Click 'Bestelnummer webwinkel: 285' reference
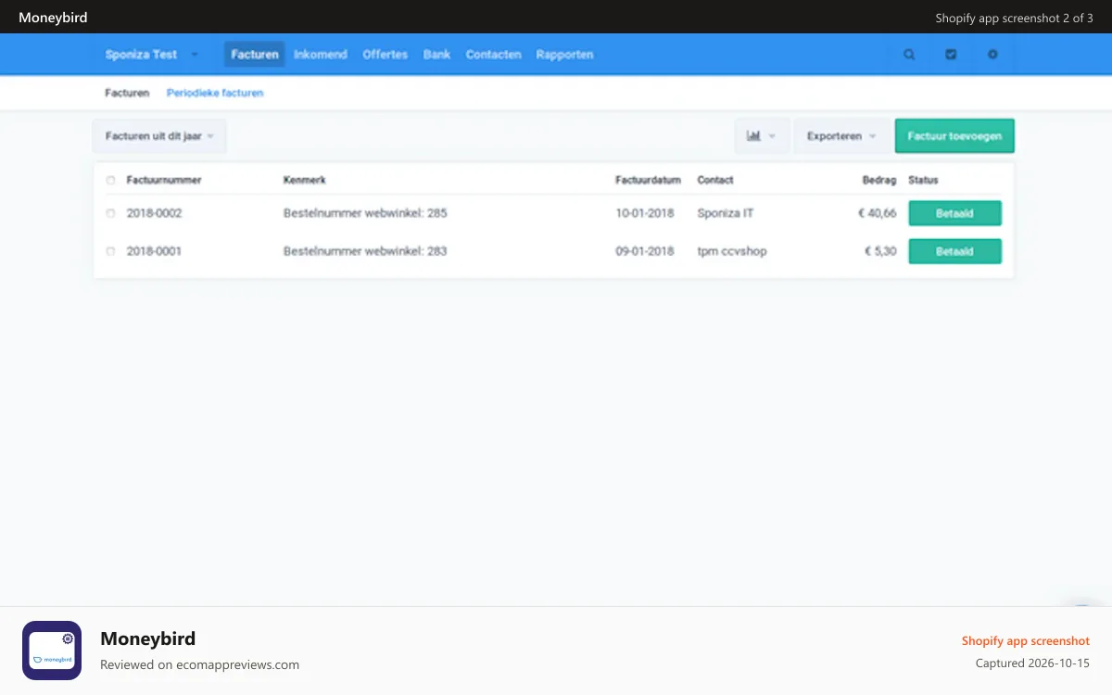Image resolution: width=1112 pixels, height=695 pixels. point(365,213)
